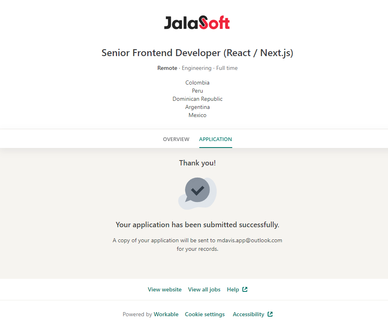Visit the Workable link in footer

coord(166,314)
